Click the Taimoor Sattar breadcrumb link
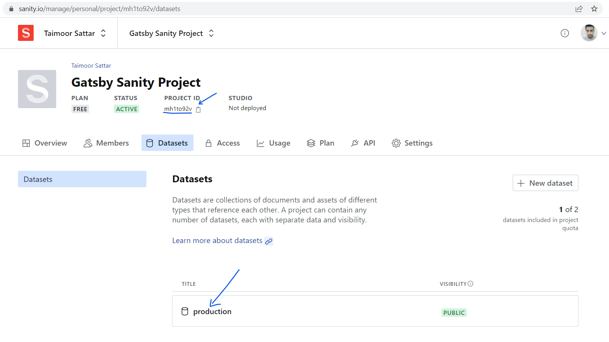 point(91,66)
